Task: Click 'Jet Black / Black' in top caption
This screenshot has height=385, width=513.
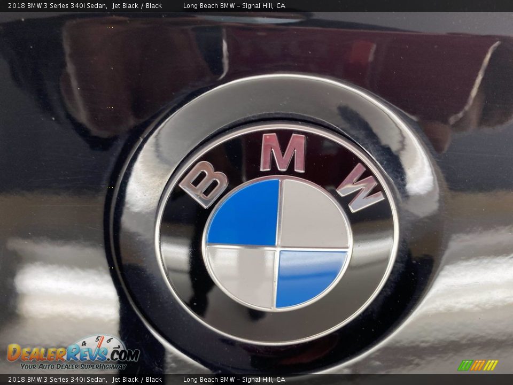Action: (x=137, y=5)
